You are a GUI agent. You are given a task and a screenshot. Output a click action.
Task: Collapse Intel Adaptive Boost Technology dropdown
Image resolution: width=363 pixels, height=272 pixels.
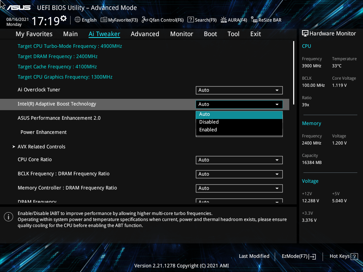click(239, 104)
